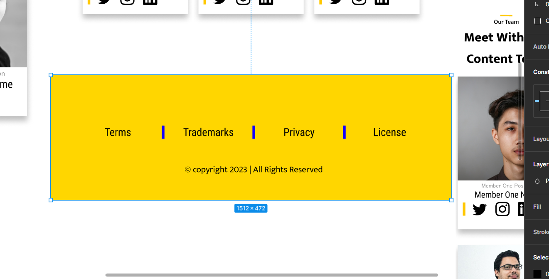Click the Twitter icon on the Member One card
This screenshot has width=549, height=279.
(x=479, y=209)
